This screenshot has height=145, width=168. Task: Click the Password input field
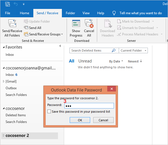click(89, 106)
